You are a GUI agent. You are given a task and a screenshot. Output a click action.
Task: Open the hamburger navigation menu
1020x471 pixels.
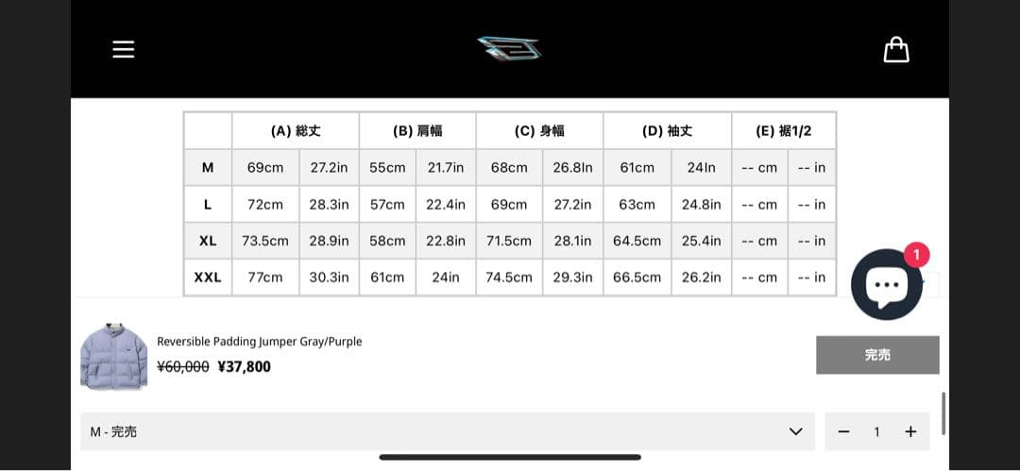124,49
